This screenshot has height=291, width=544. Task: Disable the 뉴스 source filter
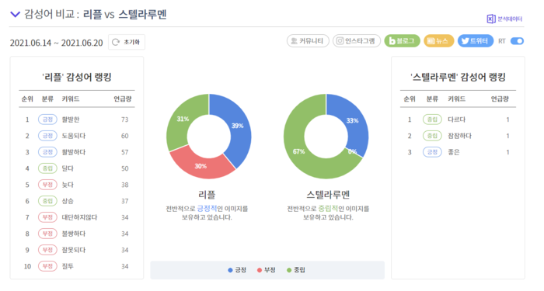[x=438, y=41]
